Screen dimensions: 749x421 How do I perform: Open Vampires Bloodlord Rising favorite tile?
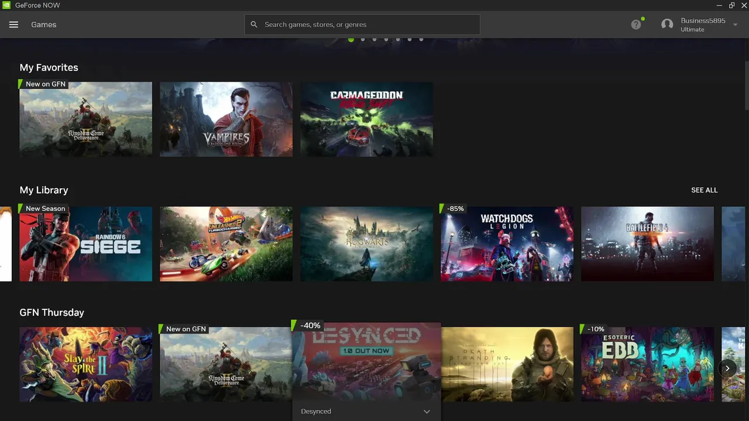[x=226, y=119]
